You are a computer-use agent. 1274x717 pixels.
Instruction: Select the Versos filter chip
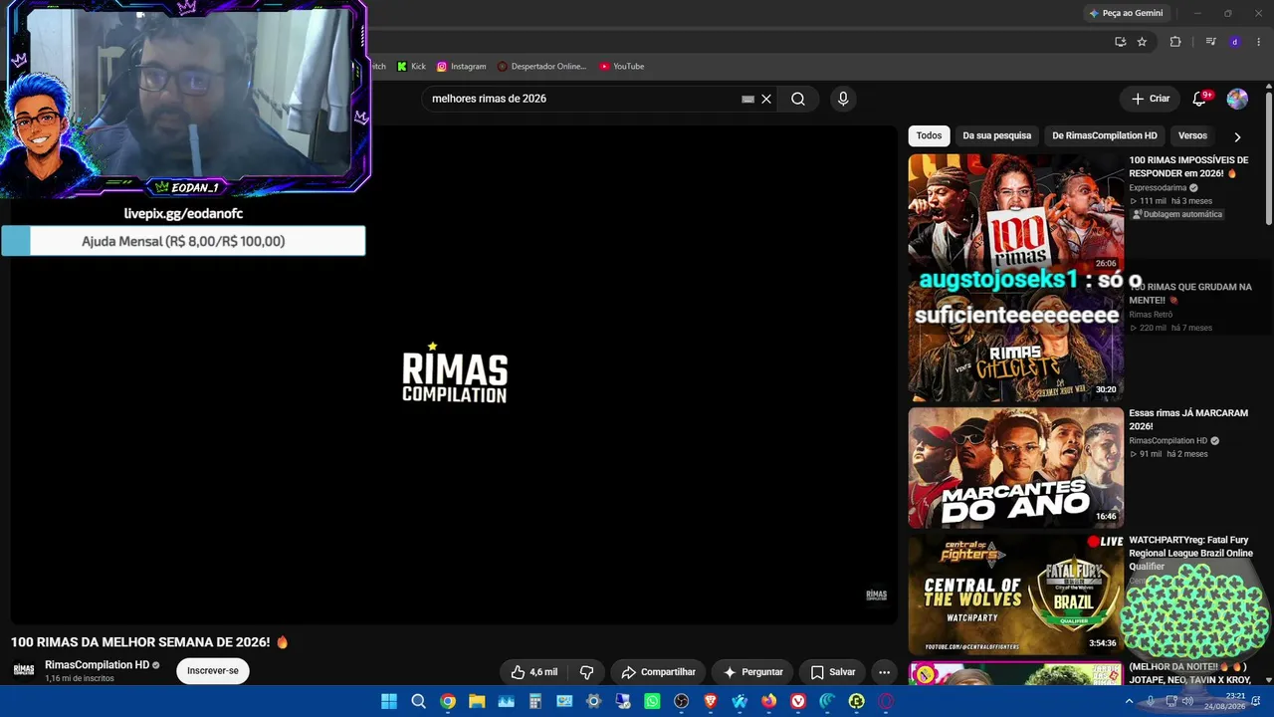[1192, 135]
